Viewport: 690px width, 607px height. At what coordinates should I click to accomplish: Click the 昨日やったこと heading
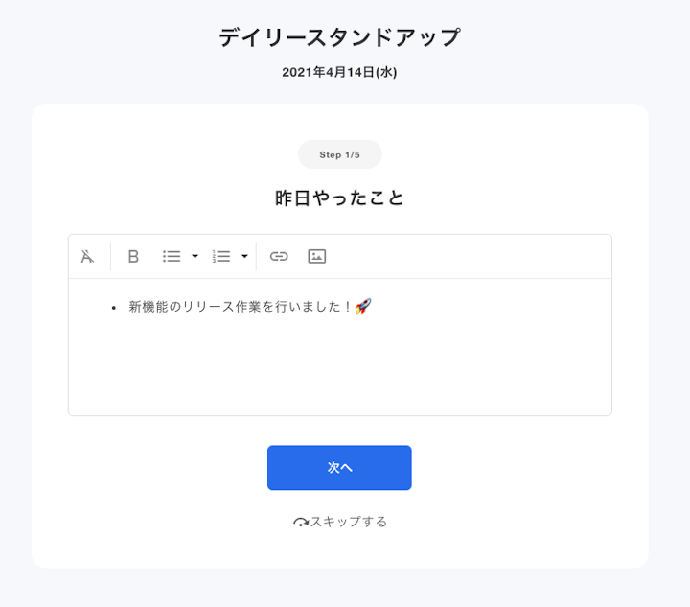tap(339, 198)
